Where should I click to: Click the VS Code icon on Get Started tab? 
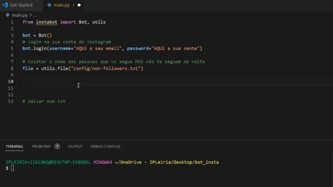tap(5, 5)
